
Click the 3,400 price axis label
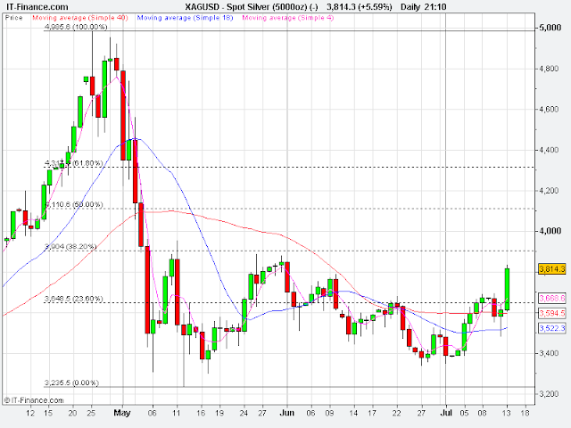coord(549,353)
